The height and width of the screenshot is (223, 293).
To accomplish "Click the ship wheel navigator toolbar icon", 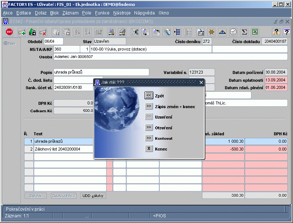I will (211, 32).
